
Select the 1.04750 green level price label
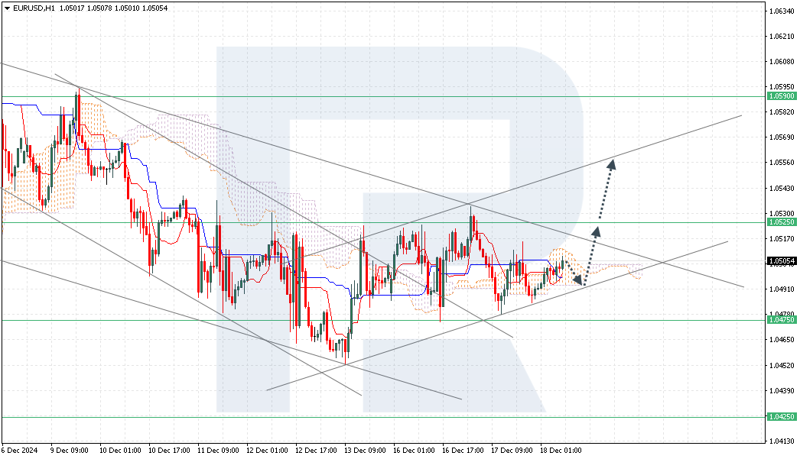coord(782,320)
